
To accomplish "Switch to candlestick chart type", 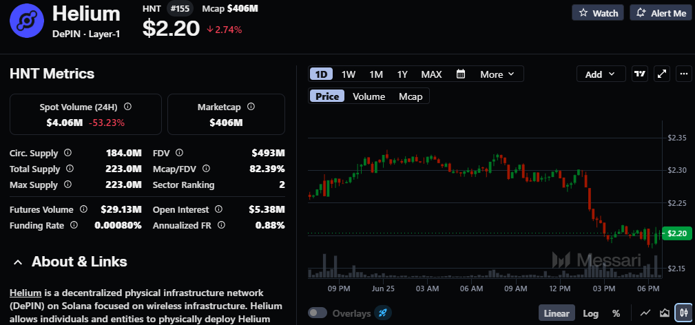I will click(683, 313).
